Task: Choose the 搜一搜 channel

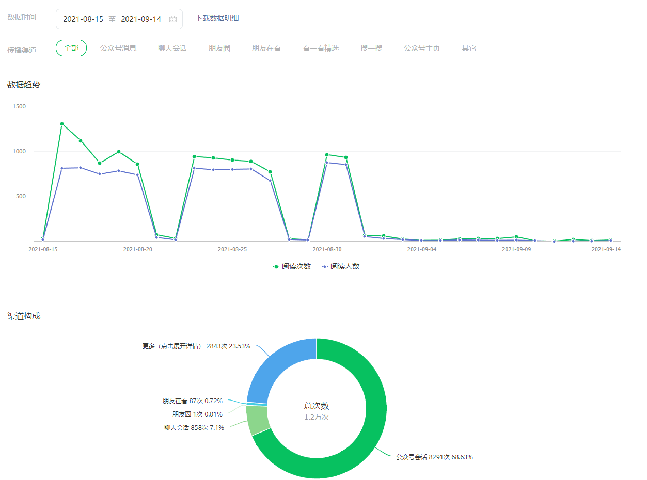Action: click(371, 48)
